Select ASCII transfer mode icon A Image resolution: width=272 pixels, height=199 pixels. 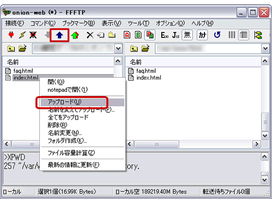pos(127,35)
